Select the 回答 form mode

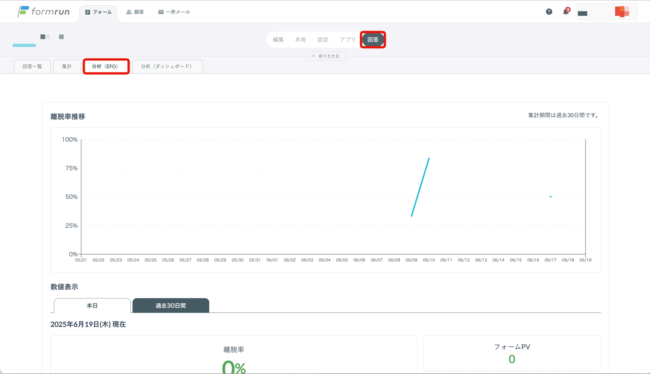coord(373,40)
